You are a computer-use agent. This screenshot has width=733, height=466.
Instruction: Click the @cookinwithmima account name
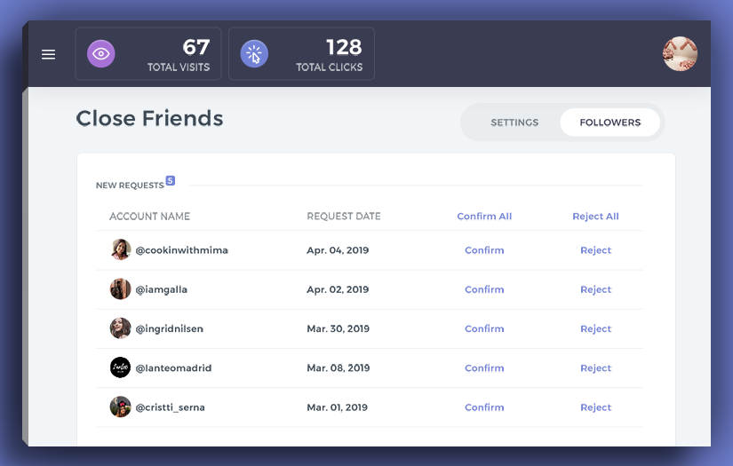182,250
